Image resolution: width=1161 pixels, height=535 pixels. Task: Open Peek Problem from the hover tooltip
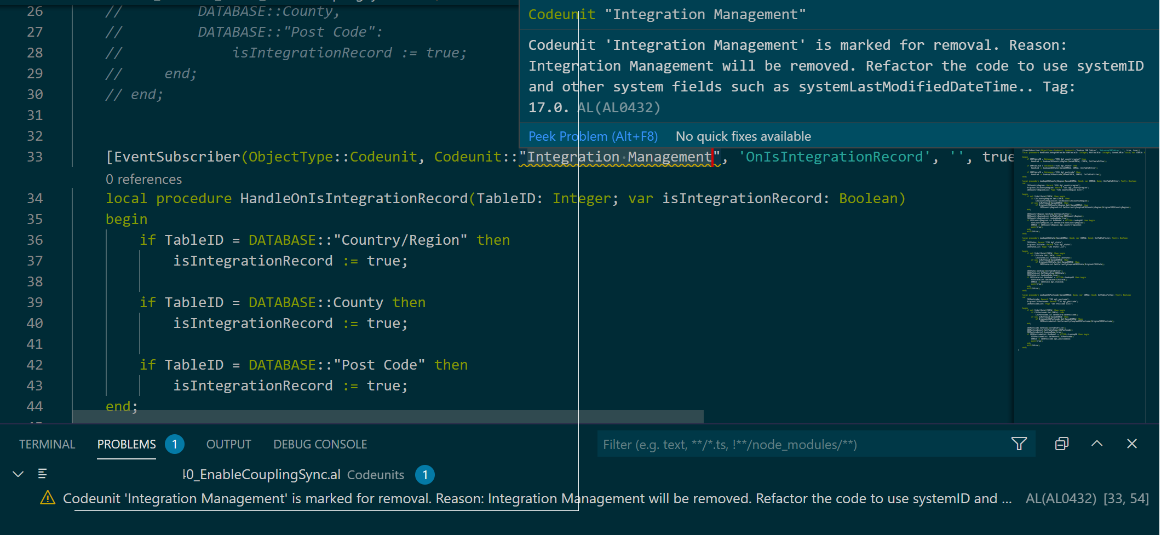click(x=593, y=136)
